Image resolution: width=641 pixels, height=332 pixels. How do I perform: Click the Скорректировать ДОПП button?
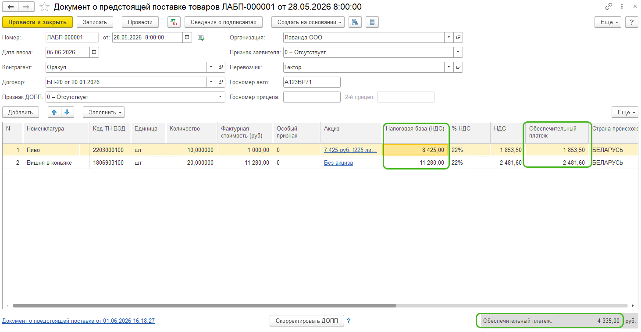307,321
